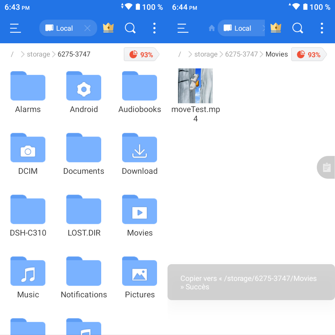Go to root slash in right breadcrumb
The width and height of the screenshot is (335, 335).
tap(180, 54)
